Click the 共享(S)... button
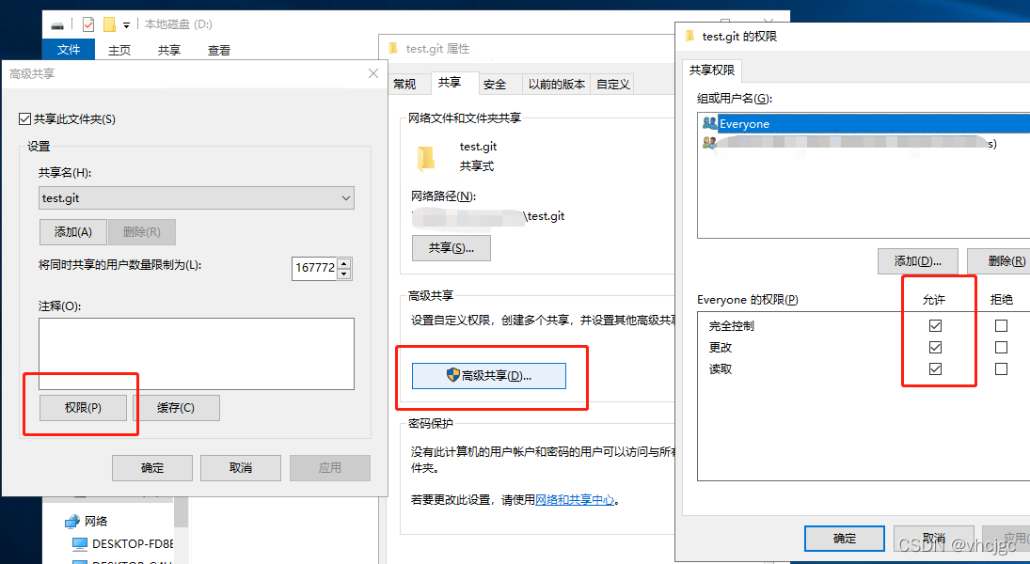Screen dimensions: 1030x564 pos(452,248)
